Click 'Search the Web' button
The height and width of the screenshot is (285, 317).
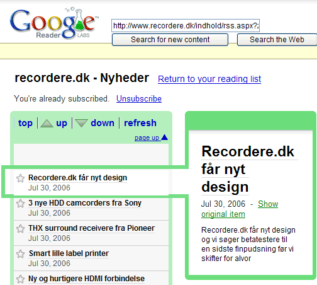(277, 40)
